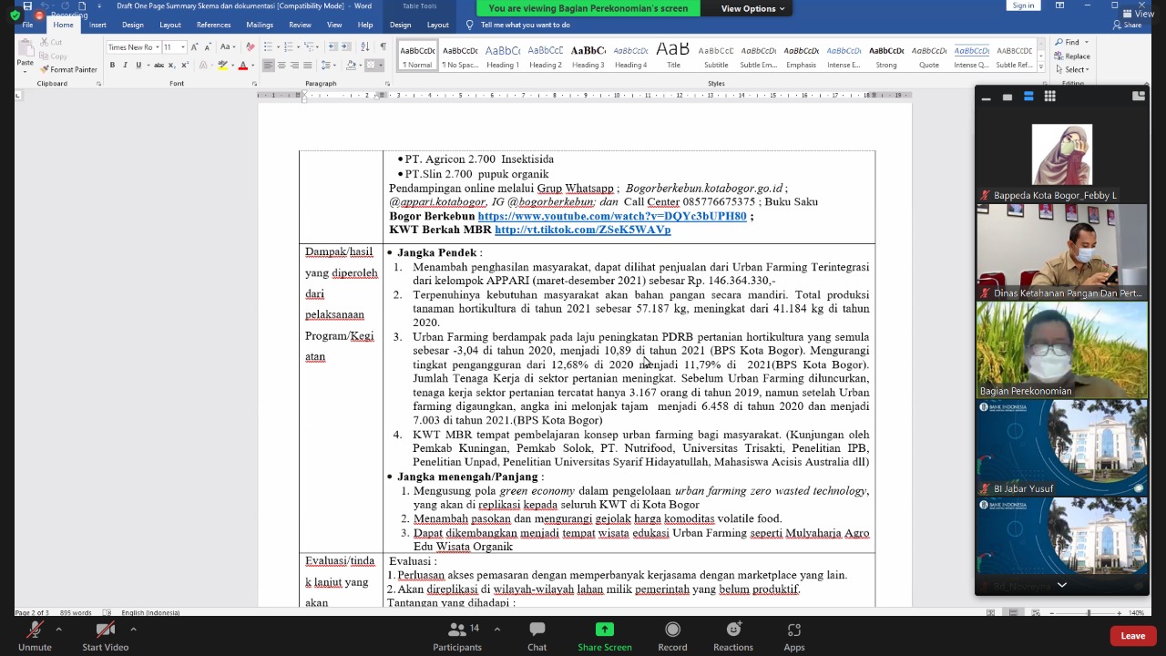The image size is (1166, 656).
Task: Start Video in Zoom toolbar
Action: tap(106, 635)
